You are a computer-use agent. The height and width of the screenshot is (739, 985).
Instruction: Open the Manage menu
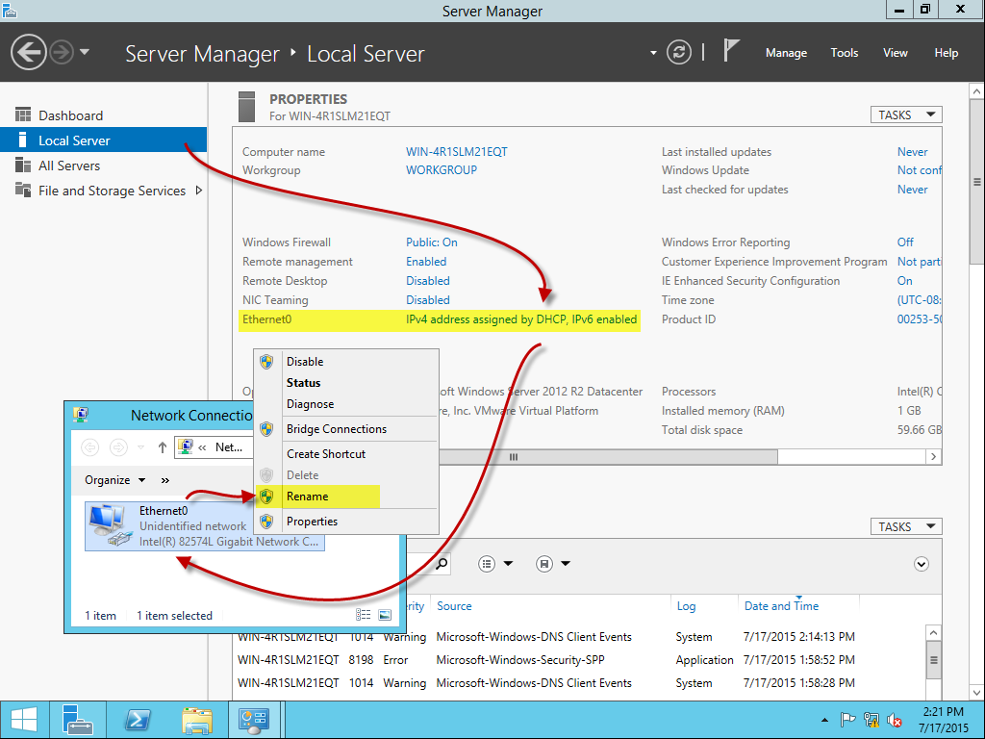click(x=786, y=53)
